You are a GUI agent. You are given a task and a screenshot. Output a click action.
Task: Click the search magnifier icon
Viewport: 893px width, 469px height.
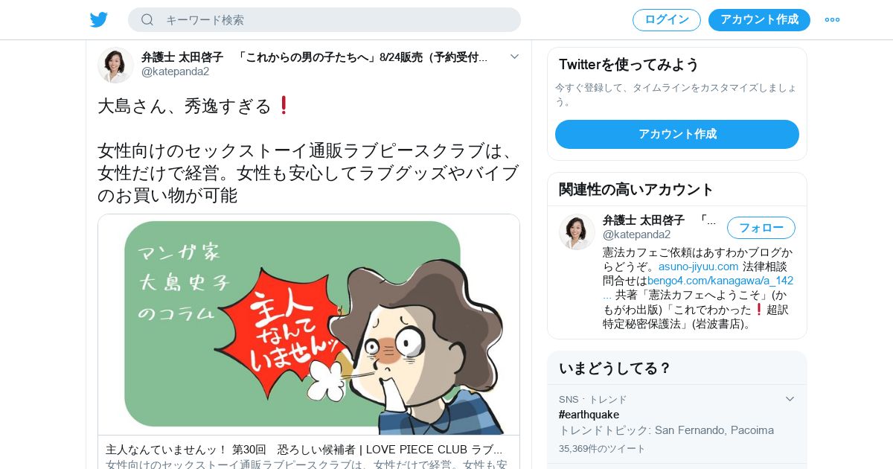[x=147, y=19]
